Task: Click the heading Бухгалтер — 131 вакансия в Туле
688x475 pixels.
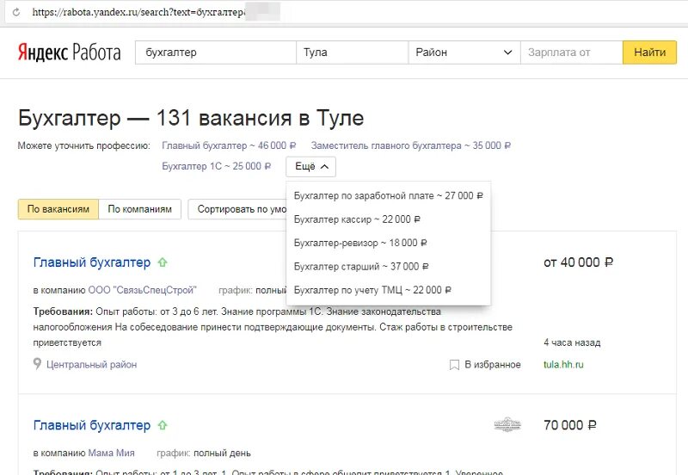Action: (x=191, y=118)
